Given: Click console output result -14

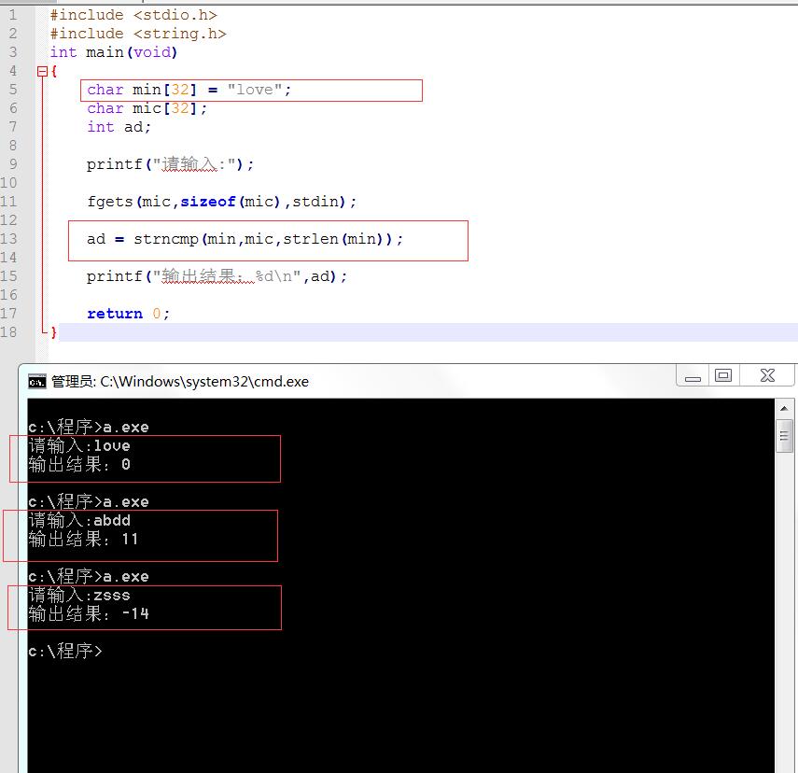Looking at the screenshot, I should (89, 613).
